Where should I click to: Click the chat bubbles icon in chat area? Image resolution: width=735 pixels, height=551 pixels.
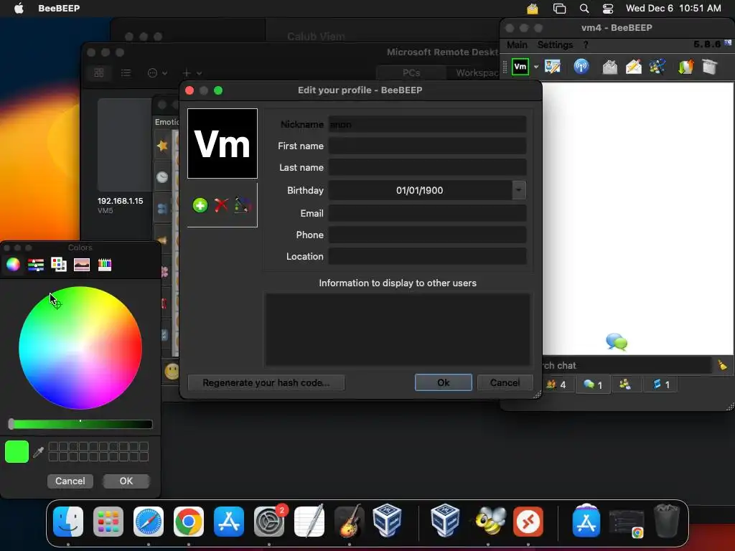pos(617,342)
